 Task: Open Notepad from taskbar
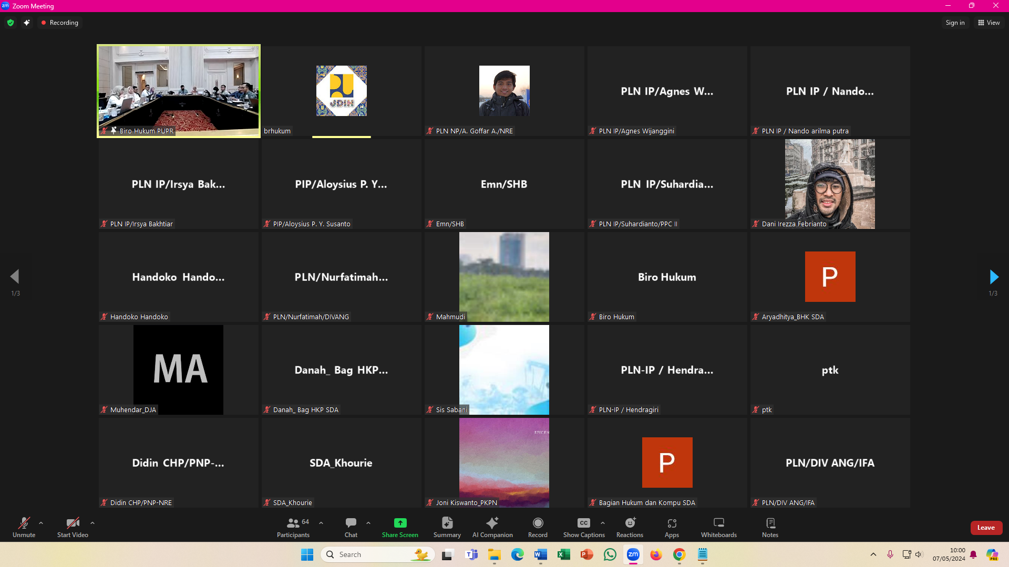(703, 554)
